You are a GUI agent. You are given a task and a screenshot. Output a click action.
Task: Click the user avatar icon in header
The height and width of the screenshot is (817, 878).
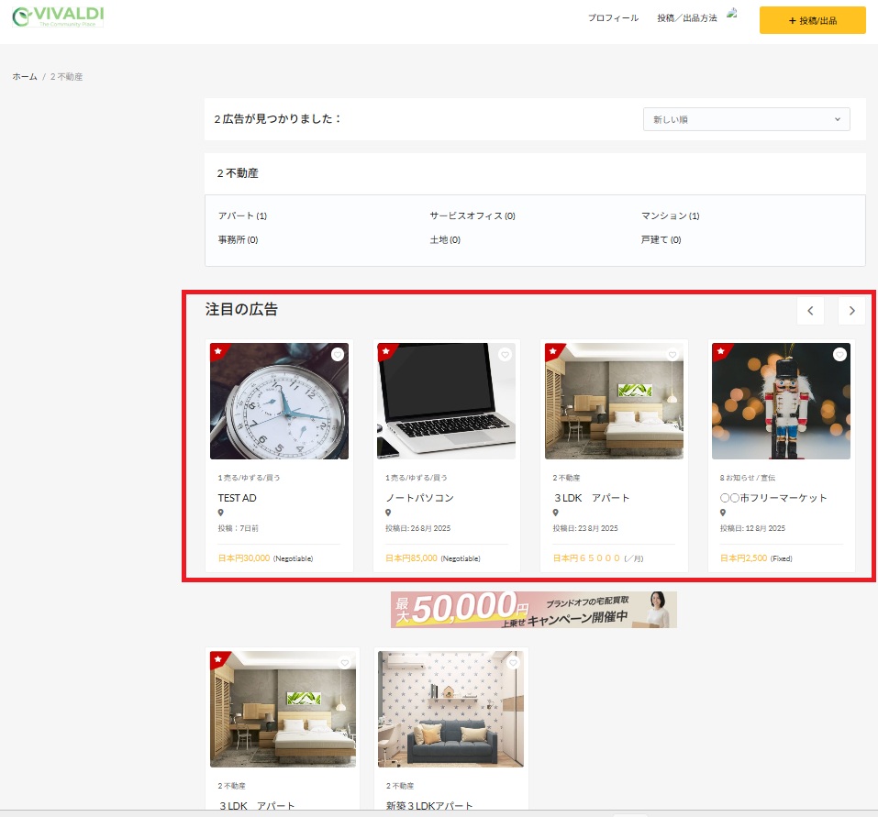click(x=732, y=14)
